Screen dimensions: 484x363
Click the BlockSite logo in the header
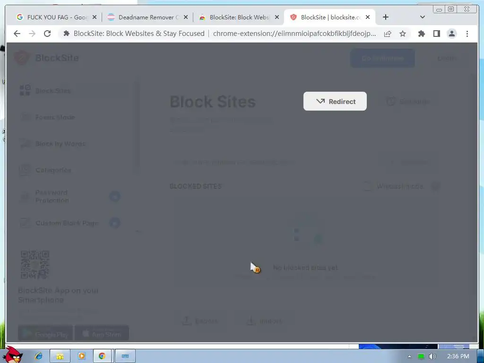click(47, 58)
